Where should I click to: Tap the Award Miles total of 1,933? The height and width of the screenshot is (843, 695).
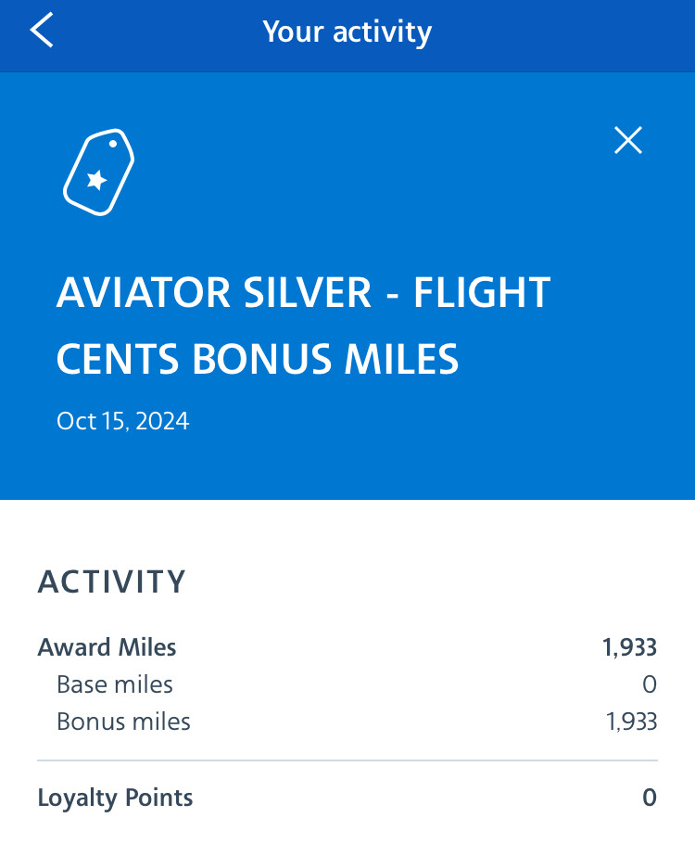point(629,647)
